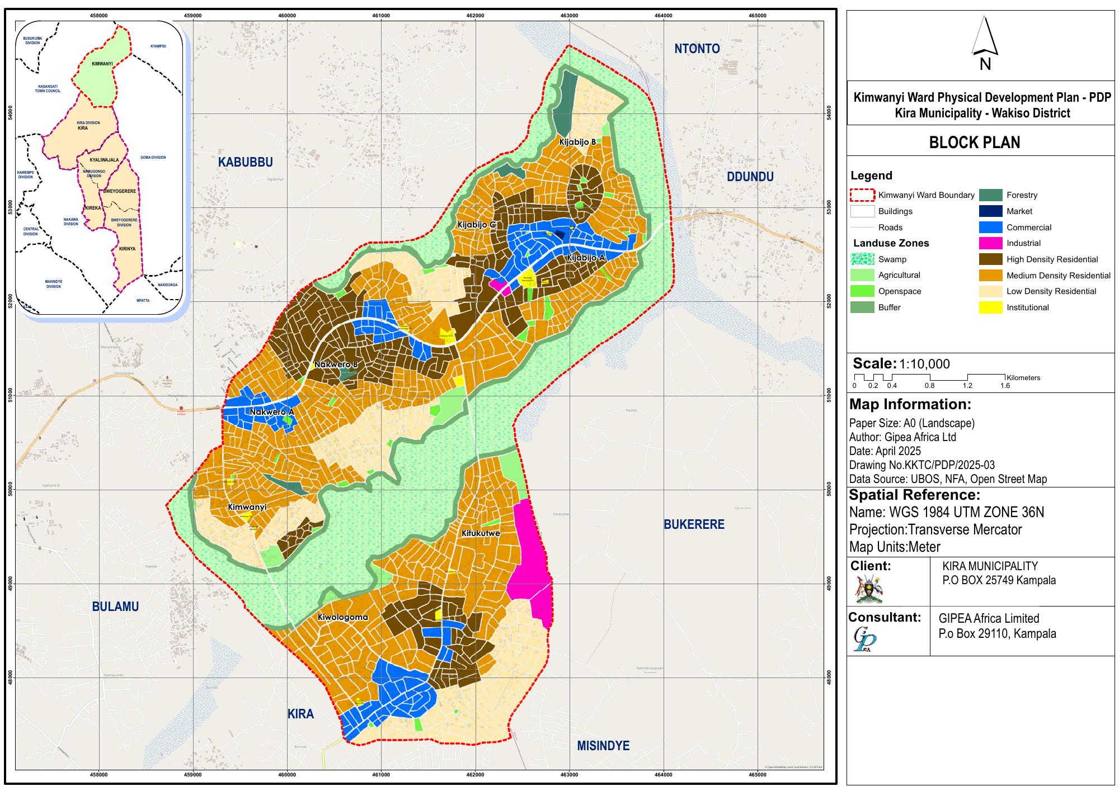This screenshot has width=1119, height=791.
Task: Click the 'Nakwero B' map label
Action: (x=336, y=364)
